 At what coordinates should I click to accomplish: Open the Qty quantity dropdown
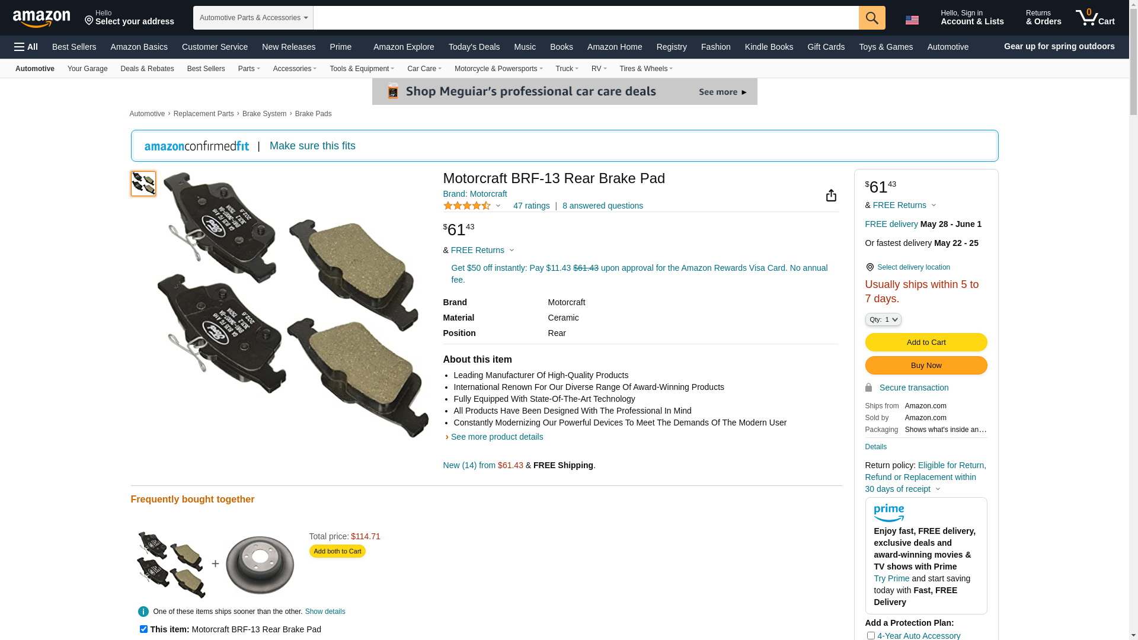tap(883, 319)
